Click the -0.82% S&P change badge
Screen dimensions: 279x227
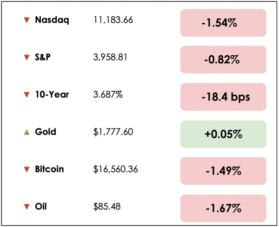pos(223,60)
